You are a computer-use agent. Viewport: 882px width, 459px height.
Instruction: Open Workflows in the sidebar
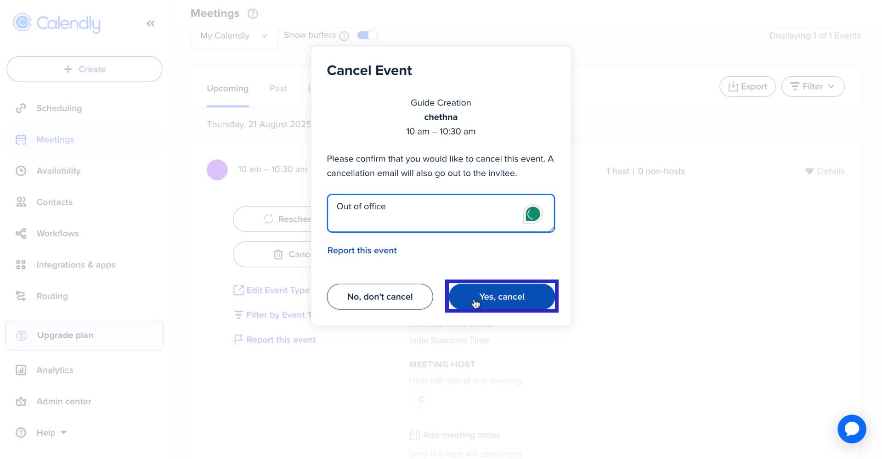(x=57, y=233)
